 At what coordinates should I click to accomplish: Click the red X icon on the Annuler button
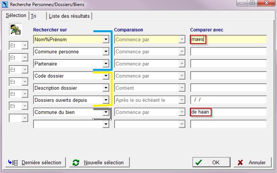[240, 162]
